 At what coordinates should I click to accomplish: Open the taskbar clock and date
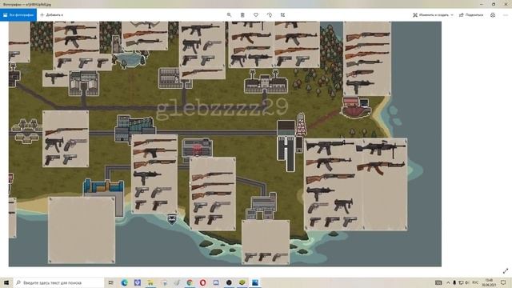tap(489, 282)
